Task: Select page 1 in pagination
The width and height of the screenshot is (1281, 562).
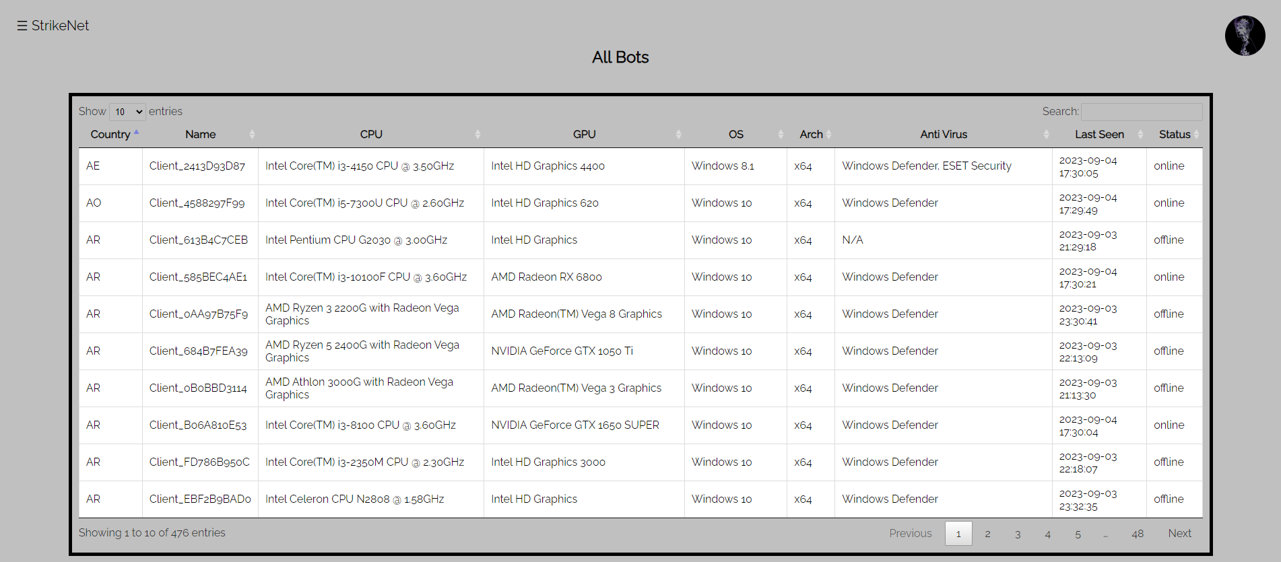Action: [958, 533]
